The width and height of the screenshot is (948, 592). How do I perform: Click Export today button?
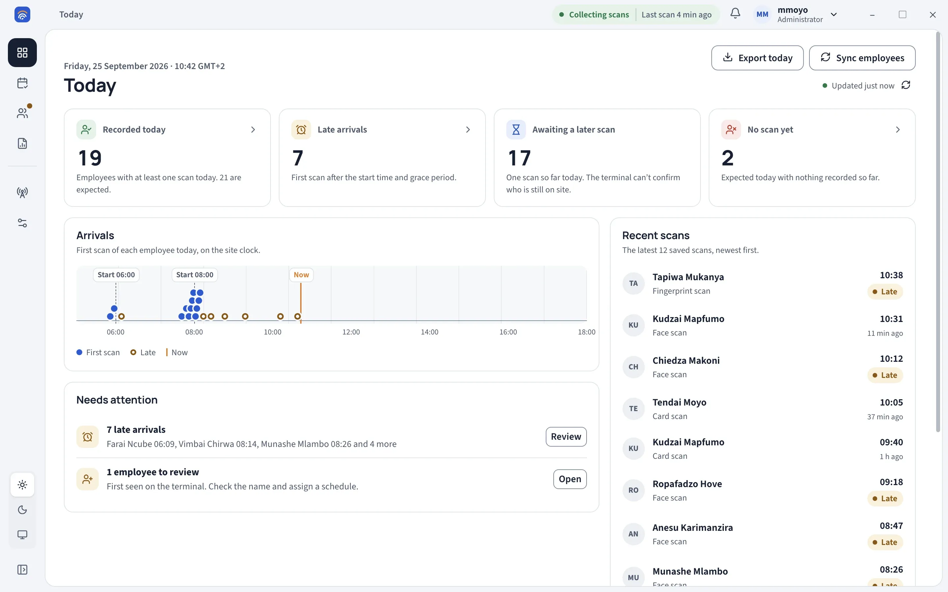[757, 58]
